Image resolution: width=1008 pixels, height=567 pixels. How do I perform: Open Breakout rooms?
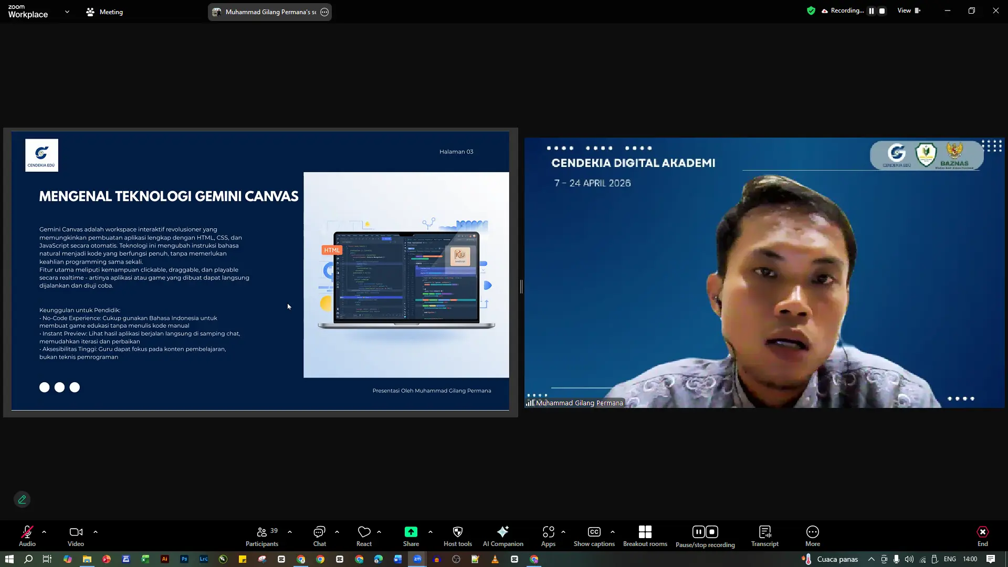(645, 536)
